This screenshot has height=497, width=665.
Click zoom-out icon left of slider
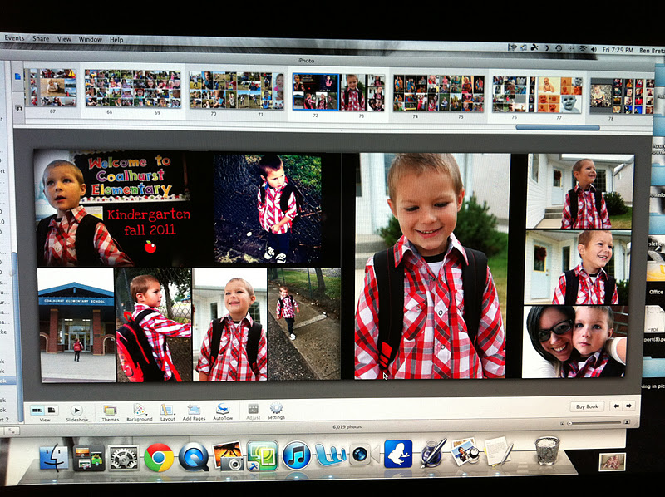563,423
